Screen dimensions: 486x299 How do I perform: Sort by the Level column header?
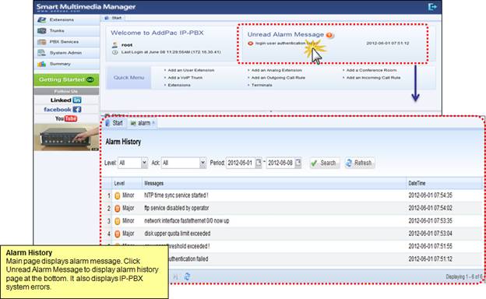click(x=127, y=184)
